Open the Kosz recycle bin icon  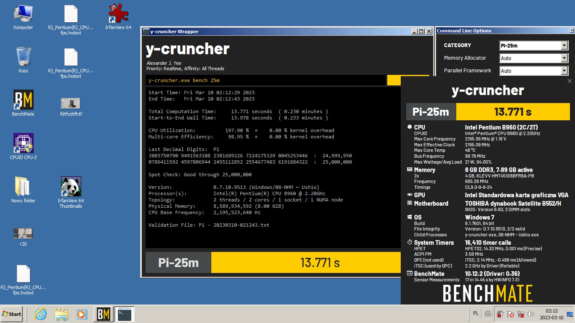click(23, 60)
